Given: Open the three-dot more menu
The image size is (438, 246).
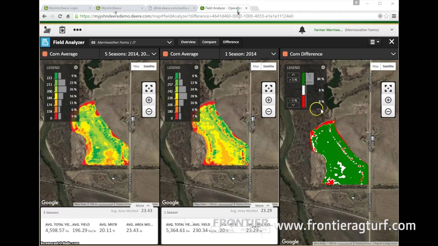Looking at the screenshot, I should point(77,30).
